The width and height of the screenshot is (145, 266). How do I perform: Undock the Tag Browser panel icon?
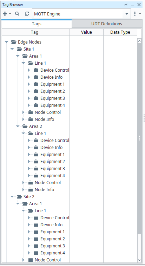[126, 5]
